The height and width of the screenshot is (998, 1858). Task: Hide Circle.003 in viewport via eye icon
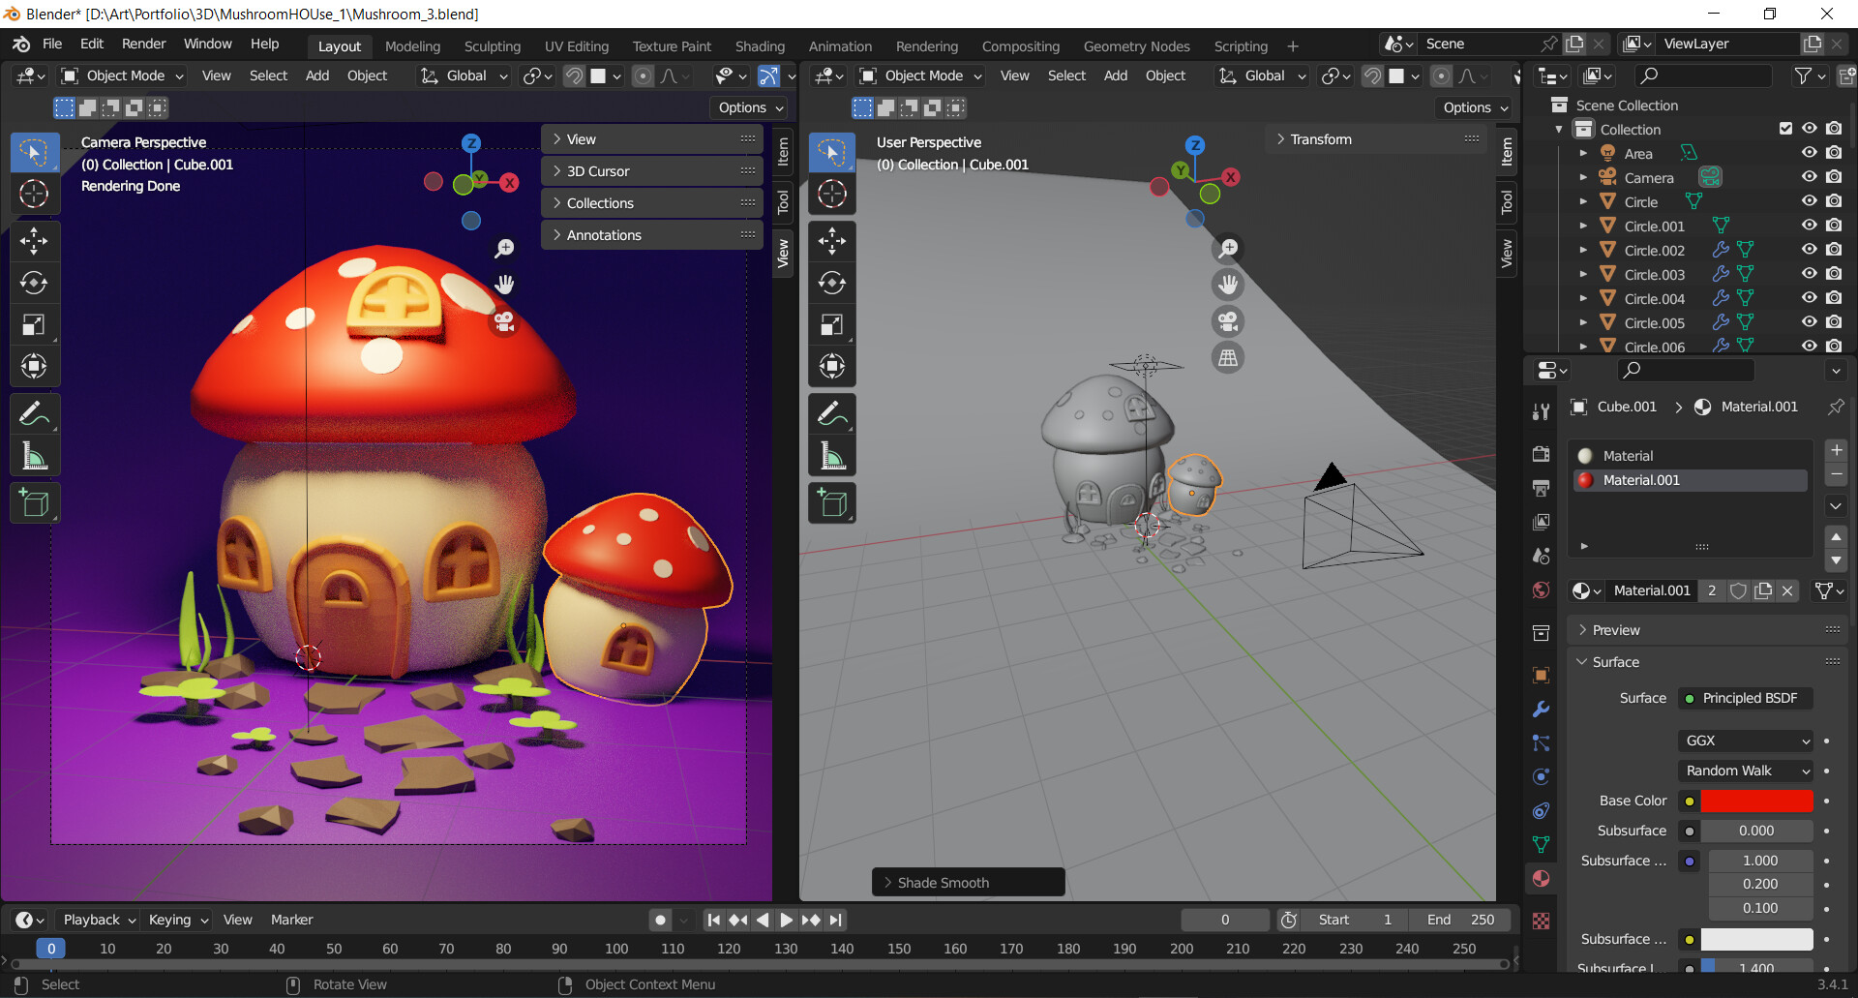click(1809, 274)
